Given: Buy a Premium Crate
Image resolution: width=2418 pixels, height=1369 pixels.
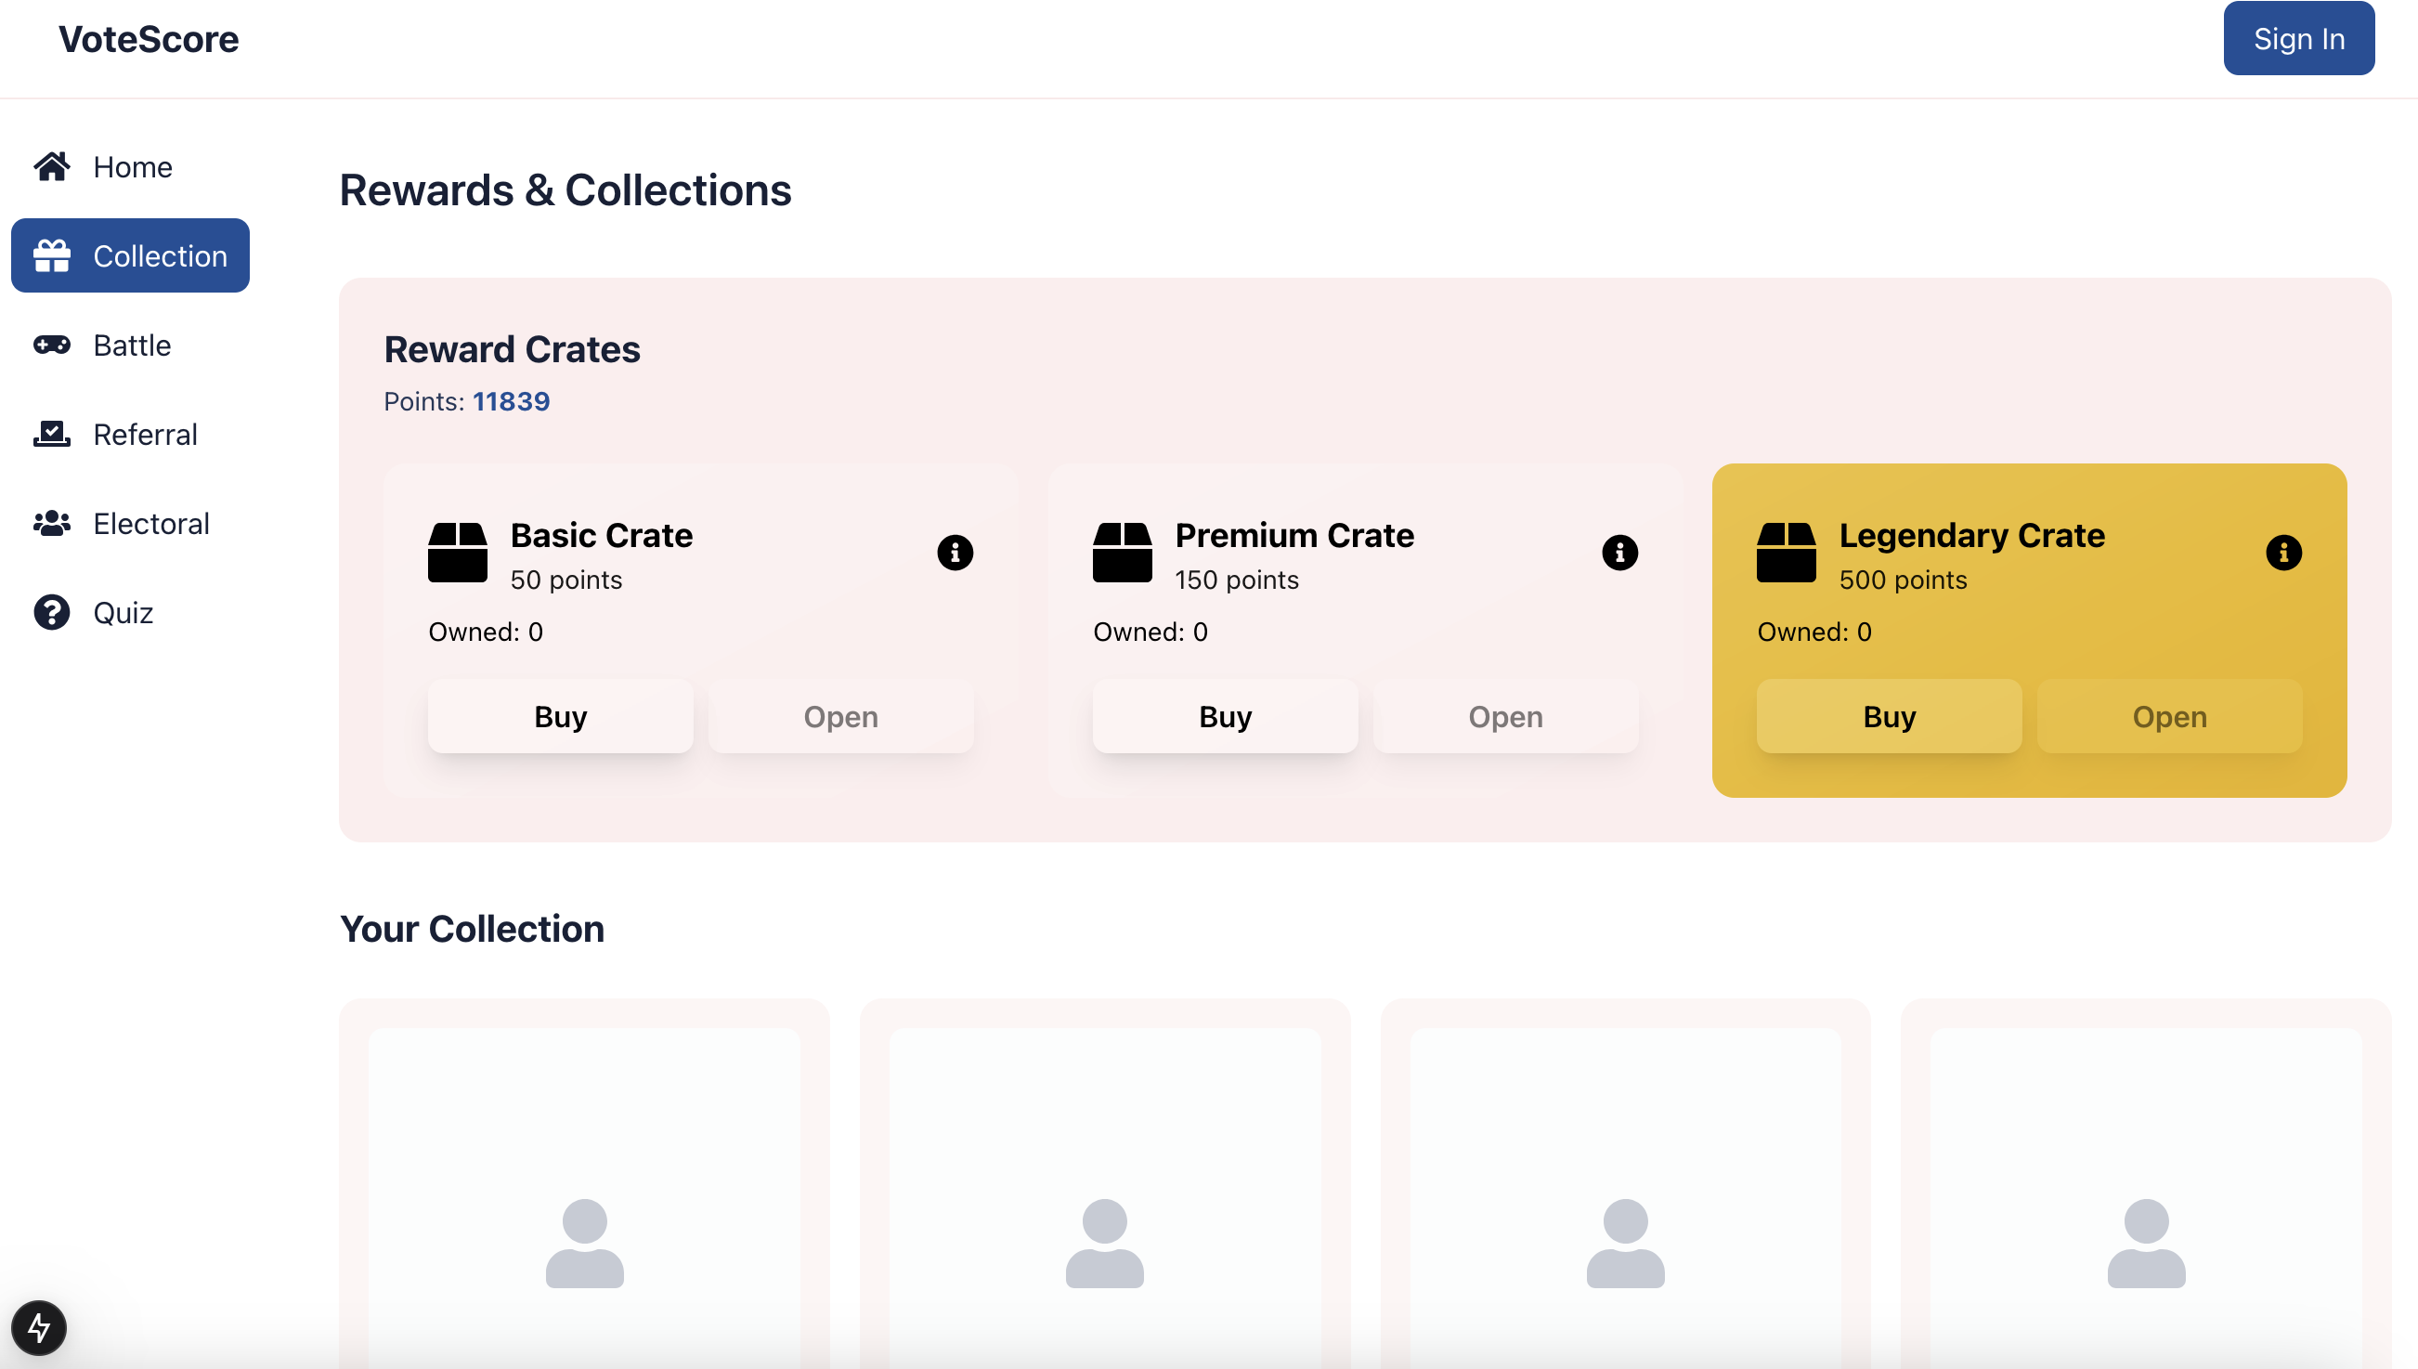Looking at the screenshot, I should click(1225, 716).
